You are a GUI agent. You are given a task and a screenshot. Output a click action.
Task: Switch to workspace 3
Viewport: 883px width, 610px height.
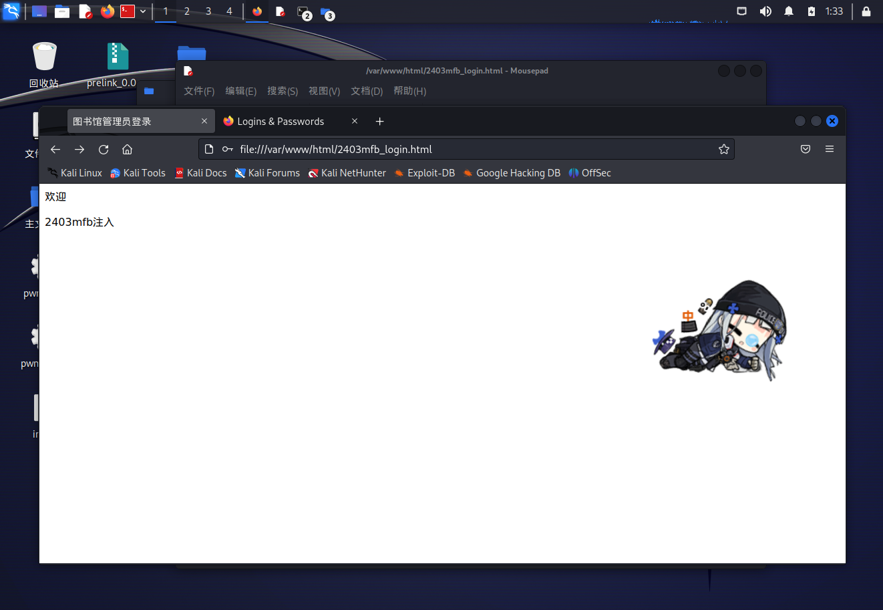pyautogui.click(x=208, y=11)
